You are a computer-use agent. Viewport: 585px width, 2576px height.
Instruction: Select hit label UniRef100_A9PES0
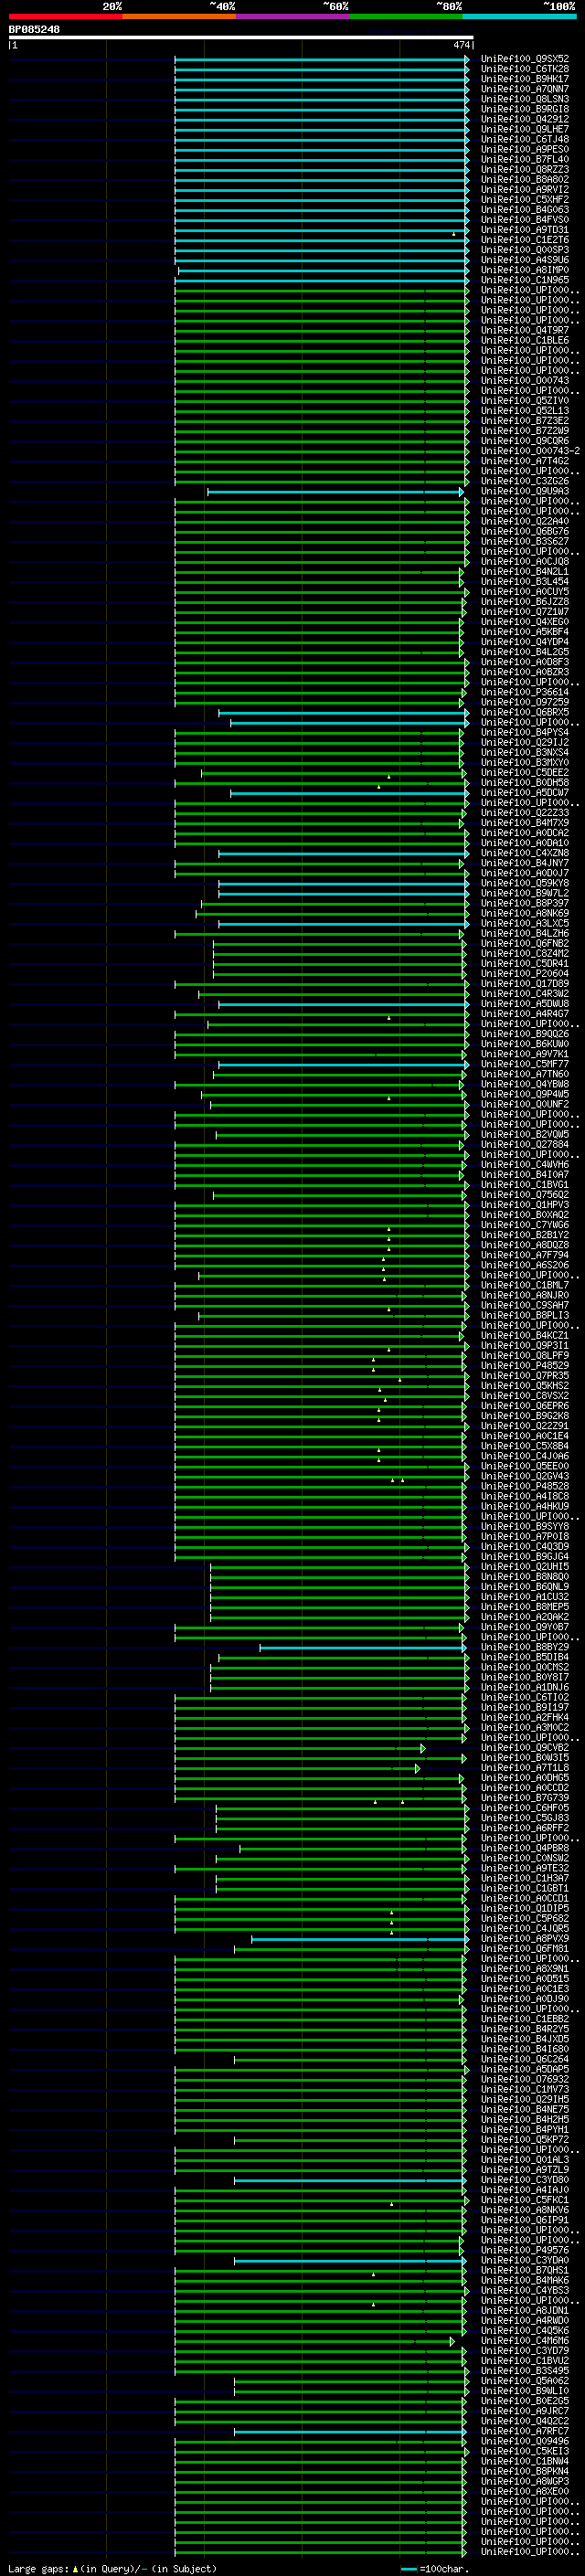[525, 149]
